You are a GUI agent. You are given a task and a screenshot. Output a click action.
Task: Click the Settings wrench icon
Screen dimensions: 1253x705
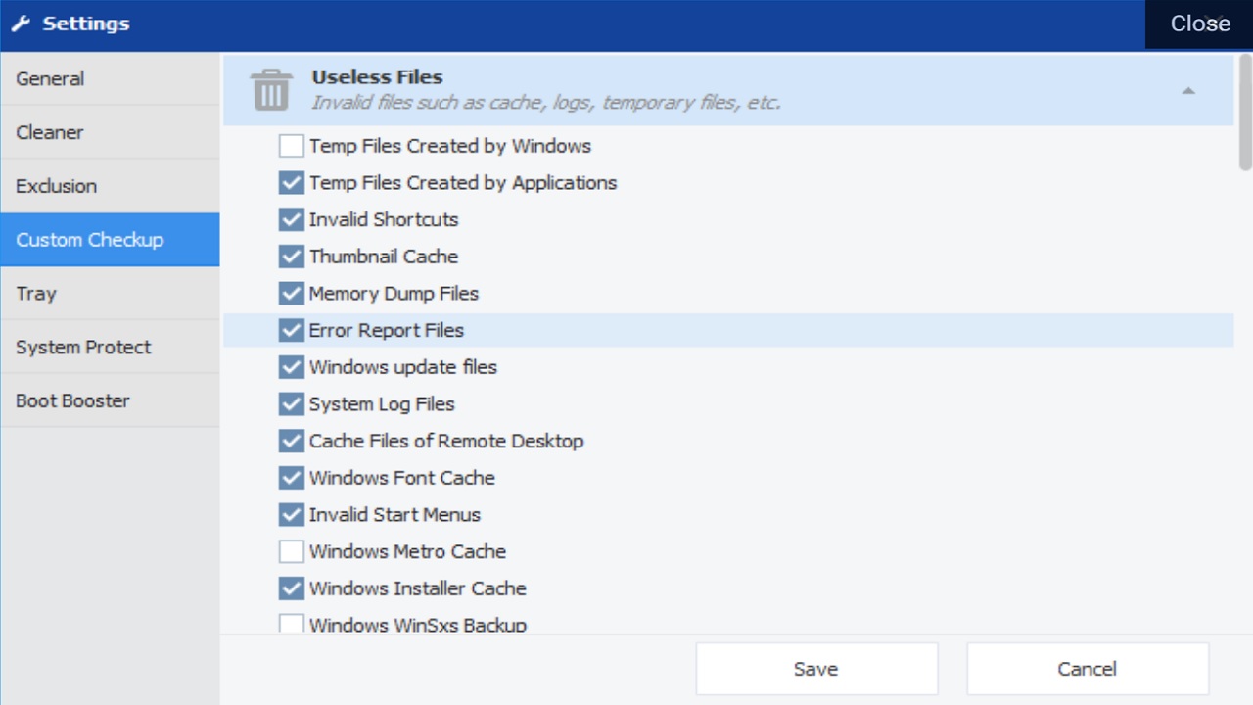pyautogui.click(x=22, y=23)
